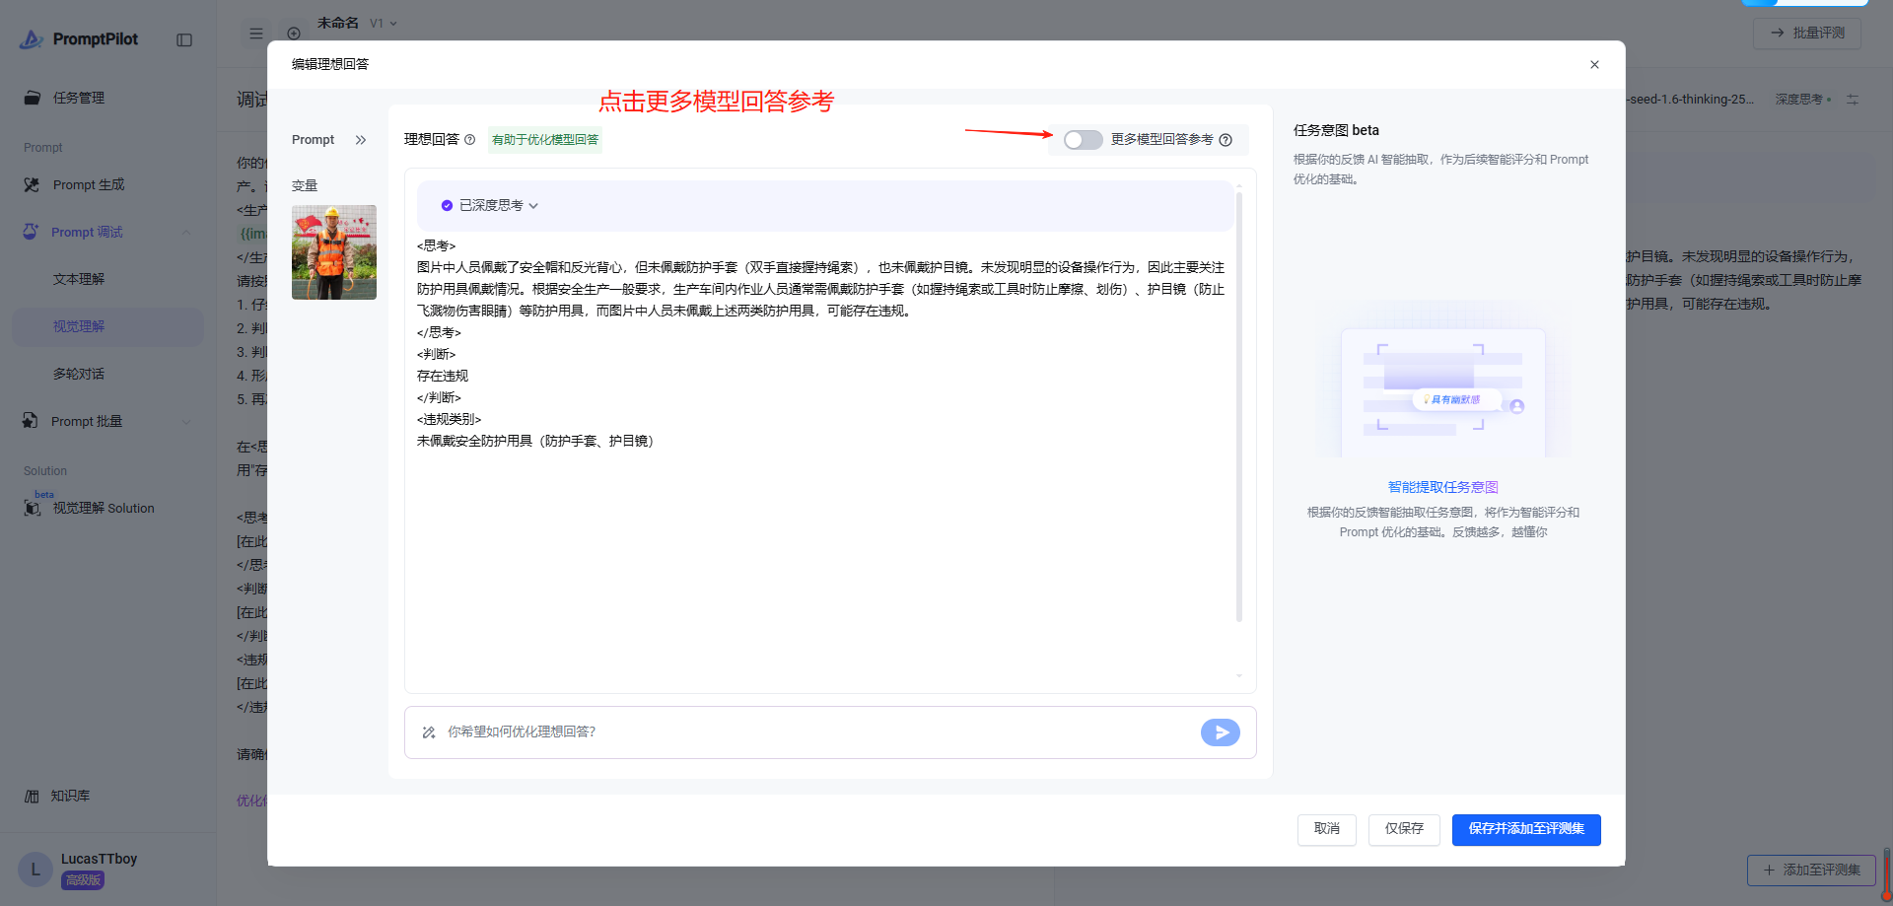
Task: Click the help icon beside 理想回答
Action: (x=470, y=140)
